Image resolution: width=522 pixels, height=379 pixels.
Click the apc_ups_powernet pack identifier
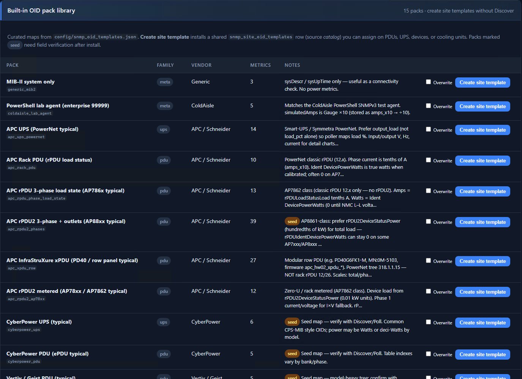(x=26, y=137)
